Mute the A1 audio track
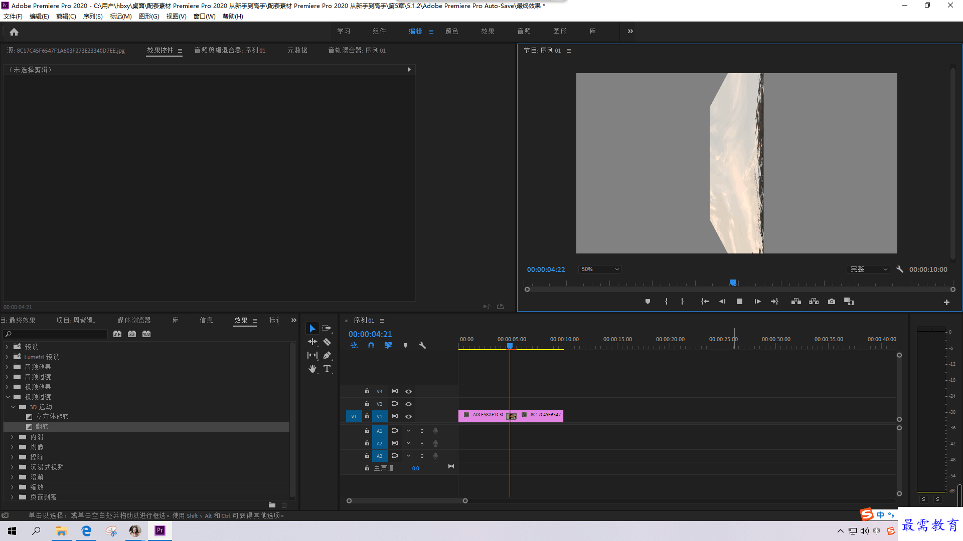The height and width of the screenshot is (541, 963). [408, 431]
